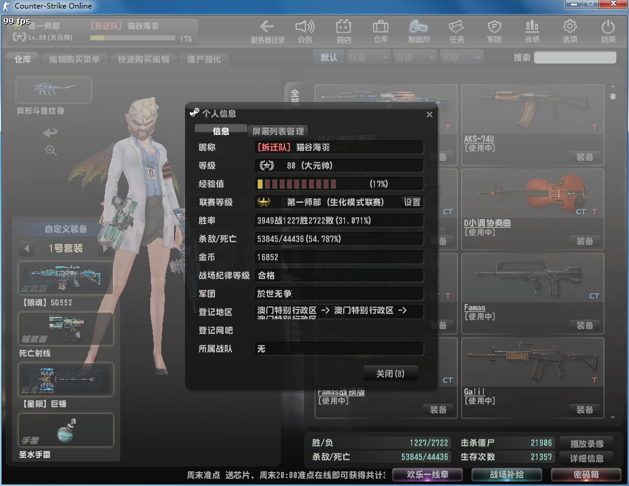Expand the 期限 filter dropdown
Viewport: 629px width, 486px height.
413,57
